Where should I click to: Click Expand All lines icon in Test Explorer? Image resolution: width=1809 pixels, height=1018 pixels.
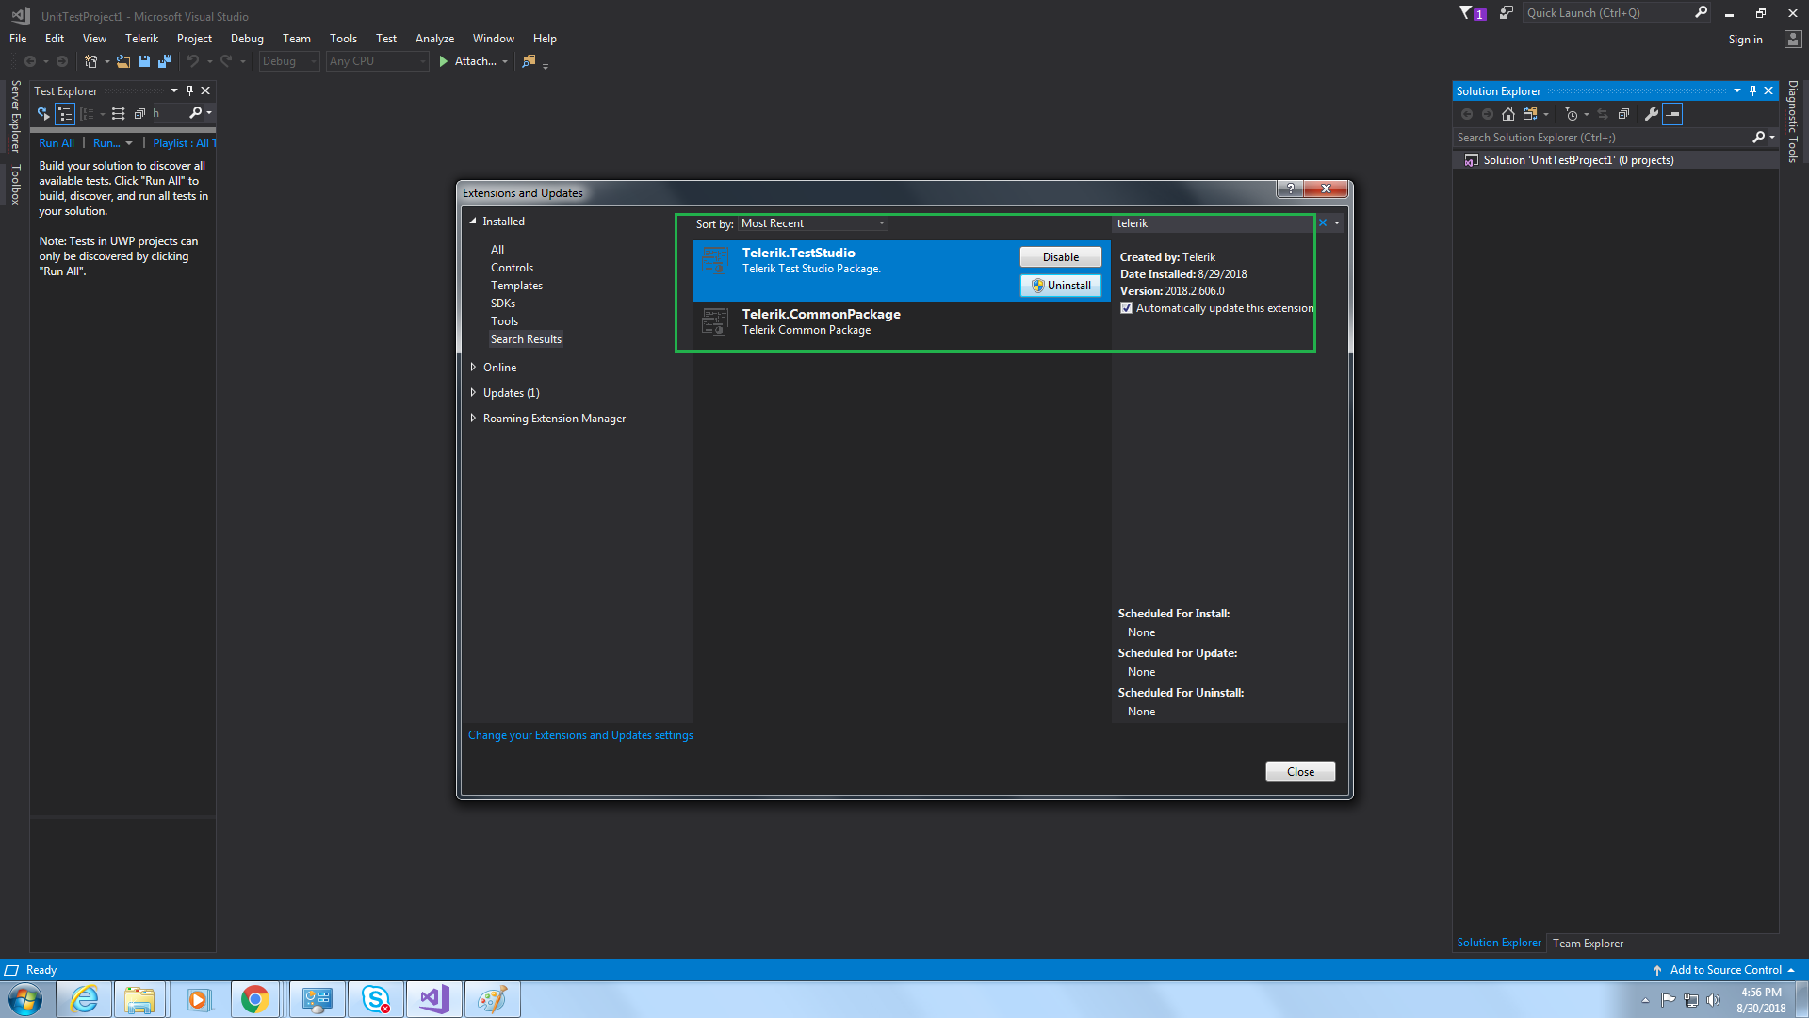pyautogui.click(x=118, y=114)
